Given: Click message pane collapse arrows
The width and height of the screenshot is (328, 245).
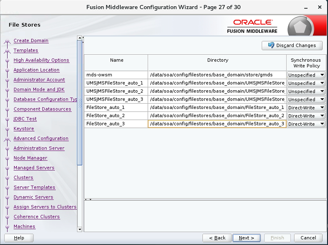Looking at the screenshot, I should 88,200.
